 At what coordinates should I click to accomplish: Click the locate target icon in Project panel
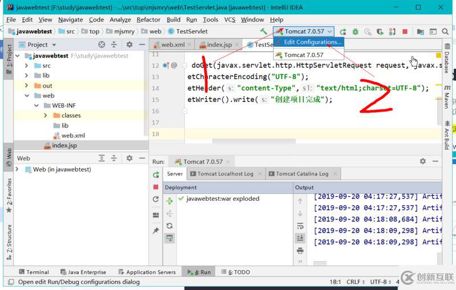pyautogui.click(x=102, y=44)
